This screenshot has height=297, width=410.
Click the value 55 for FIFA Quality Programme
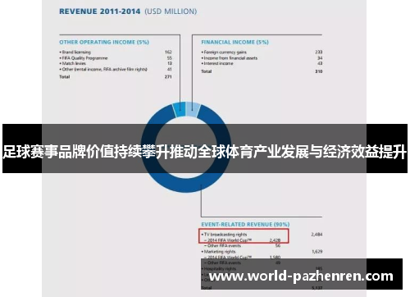pos(170,58)
